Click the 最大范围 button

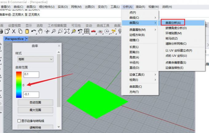click(35, 110)
